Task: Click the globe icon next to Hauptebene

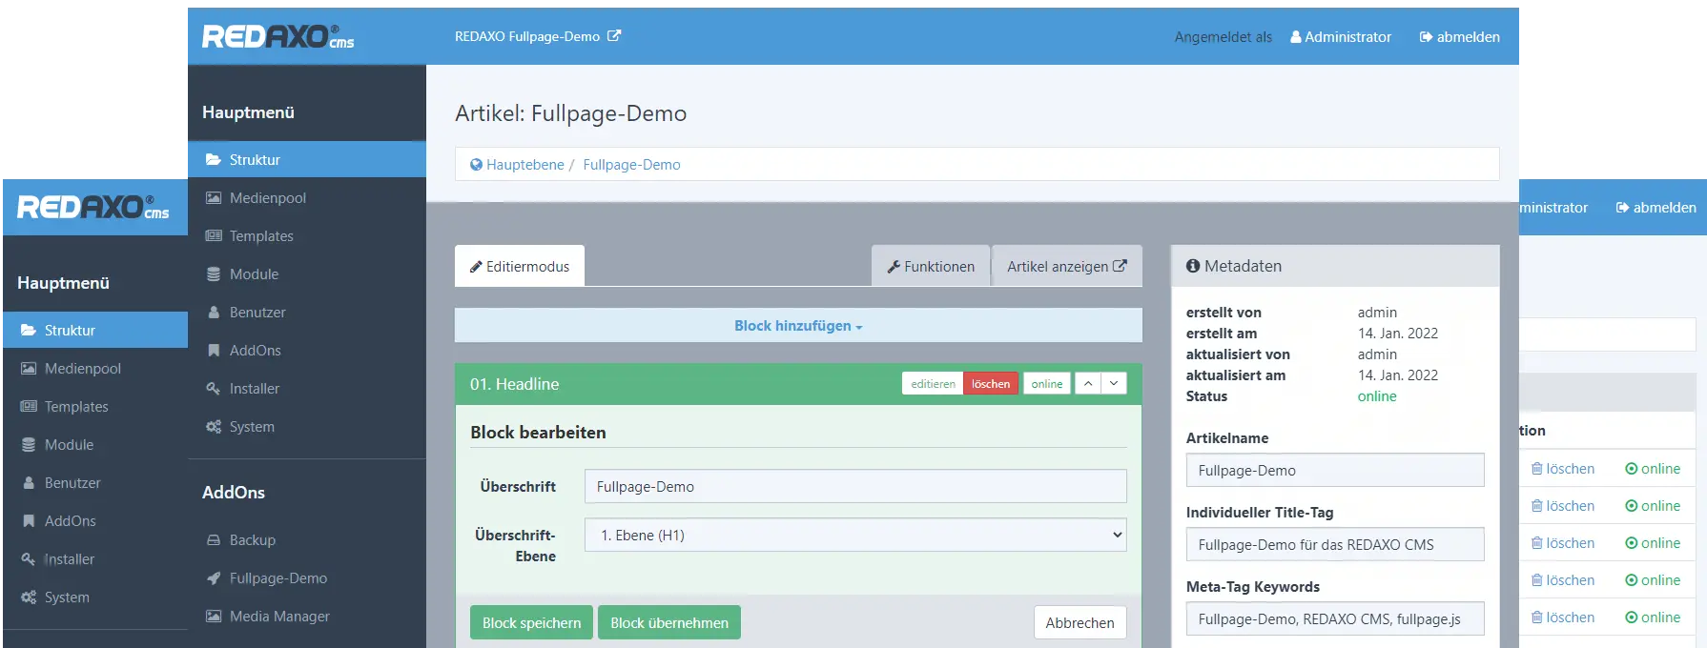Action: 476,165
